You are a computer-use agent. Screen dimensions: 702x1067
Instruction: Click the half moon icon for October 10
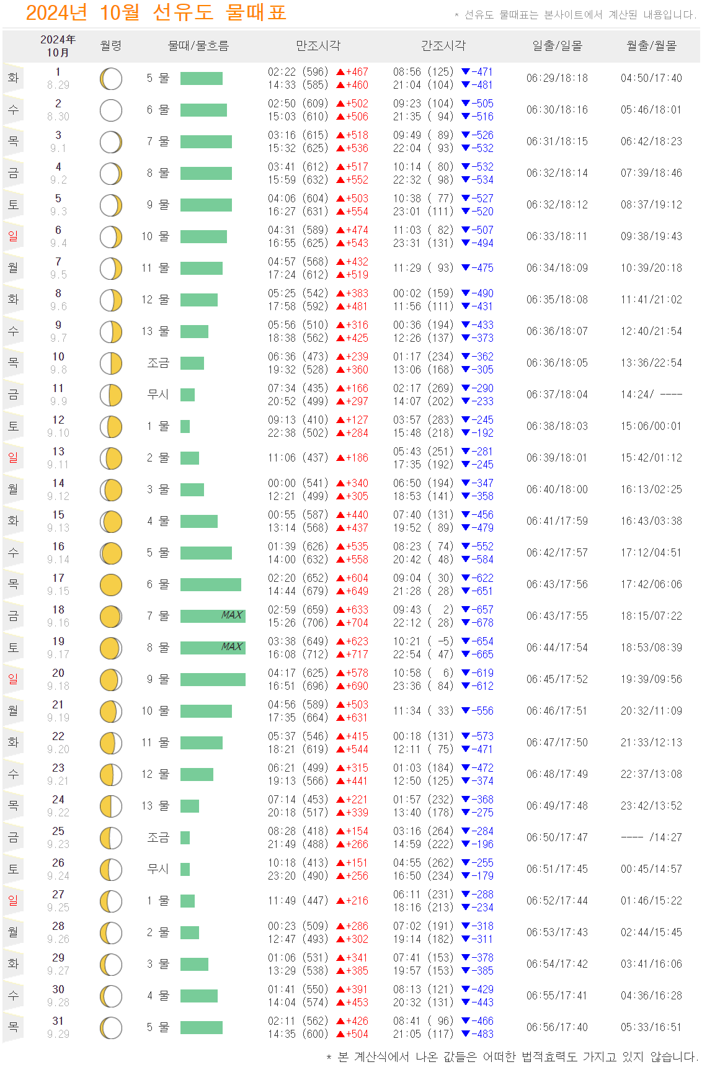pyautogui.click(x=111, y=364)
